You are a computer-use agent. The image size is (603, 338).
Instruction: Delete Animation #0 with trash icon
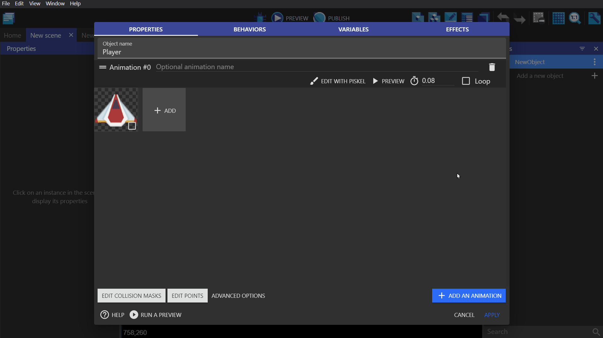click(492, 67)
